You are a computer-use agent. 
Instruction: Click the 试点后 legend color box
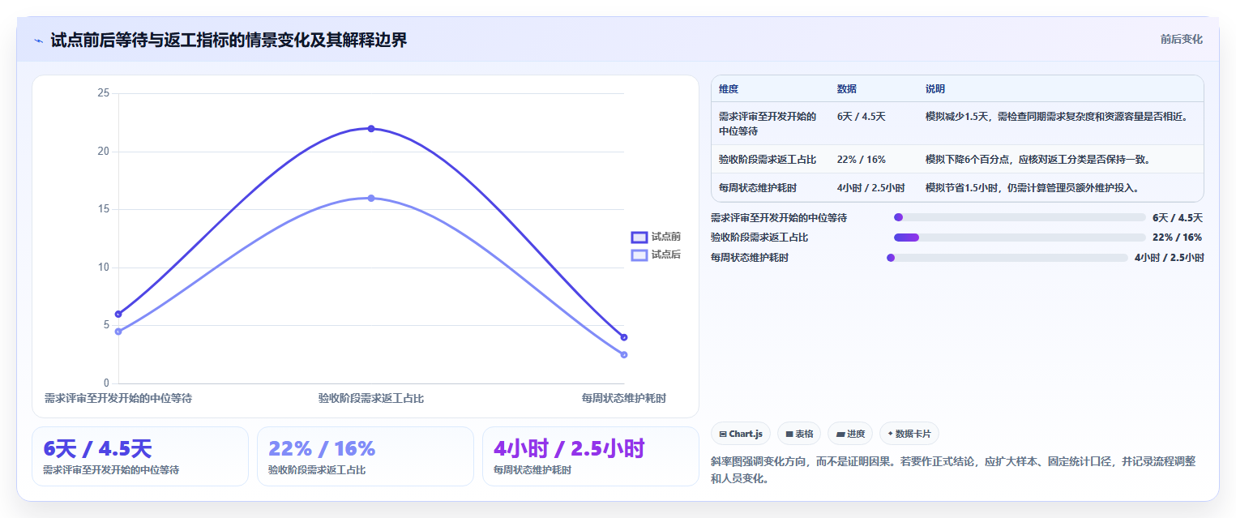click(x=639, y=255)
